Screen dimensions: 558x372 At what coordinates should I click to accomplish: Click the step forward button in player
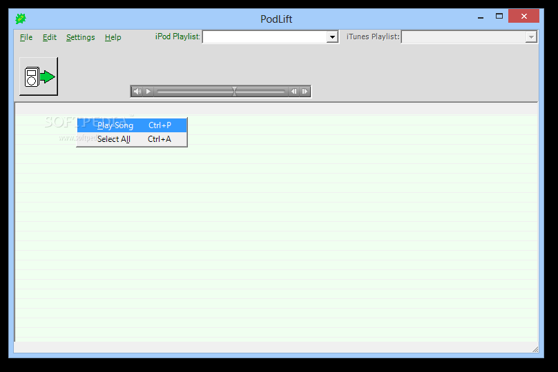tap(305, 92)
